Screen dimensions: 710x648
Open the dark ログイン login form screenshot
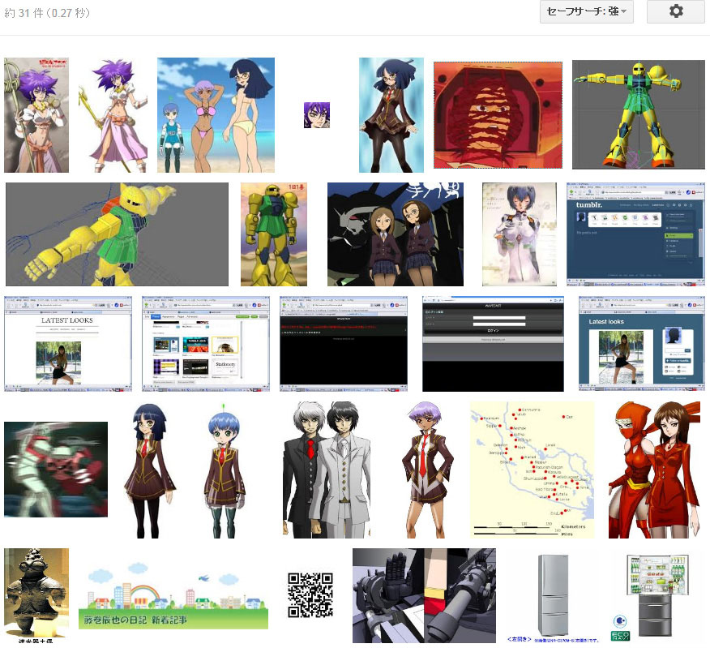(493, 344)
